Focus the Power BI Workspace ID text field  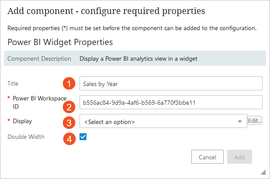tap(170, 103)
